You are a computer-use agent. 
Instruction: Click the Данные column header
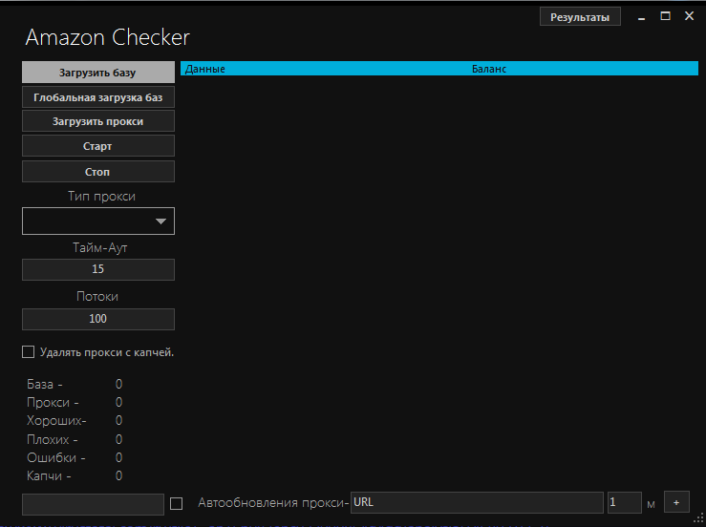point(204,69)
